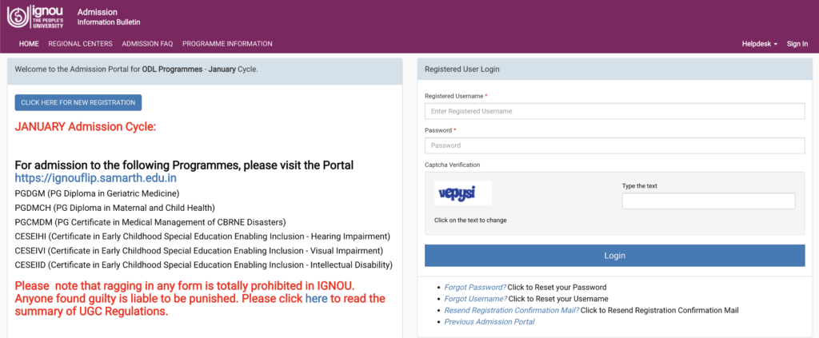The width and height of the screenshot is (819, 338).
Task: Expand the Helpdesk dropdown
Action: [760, 44]
